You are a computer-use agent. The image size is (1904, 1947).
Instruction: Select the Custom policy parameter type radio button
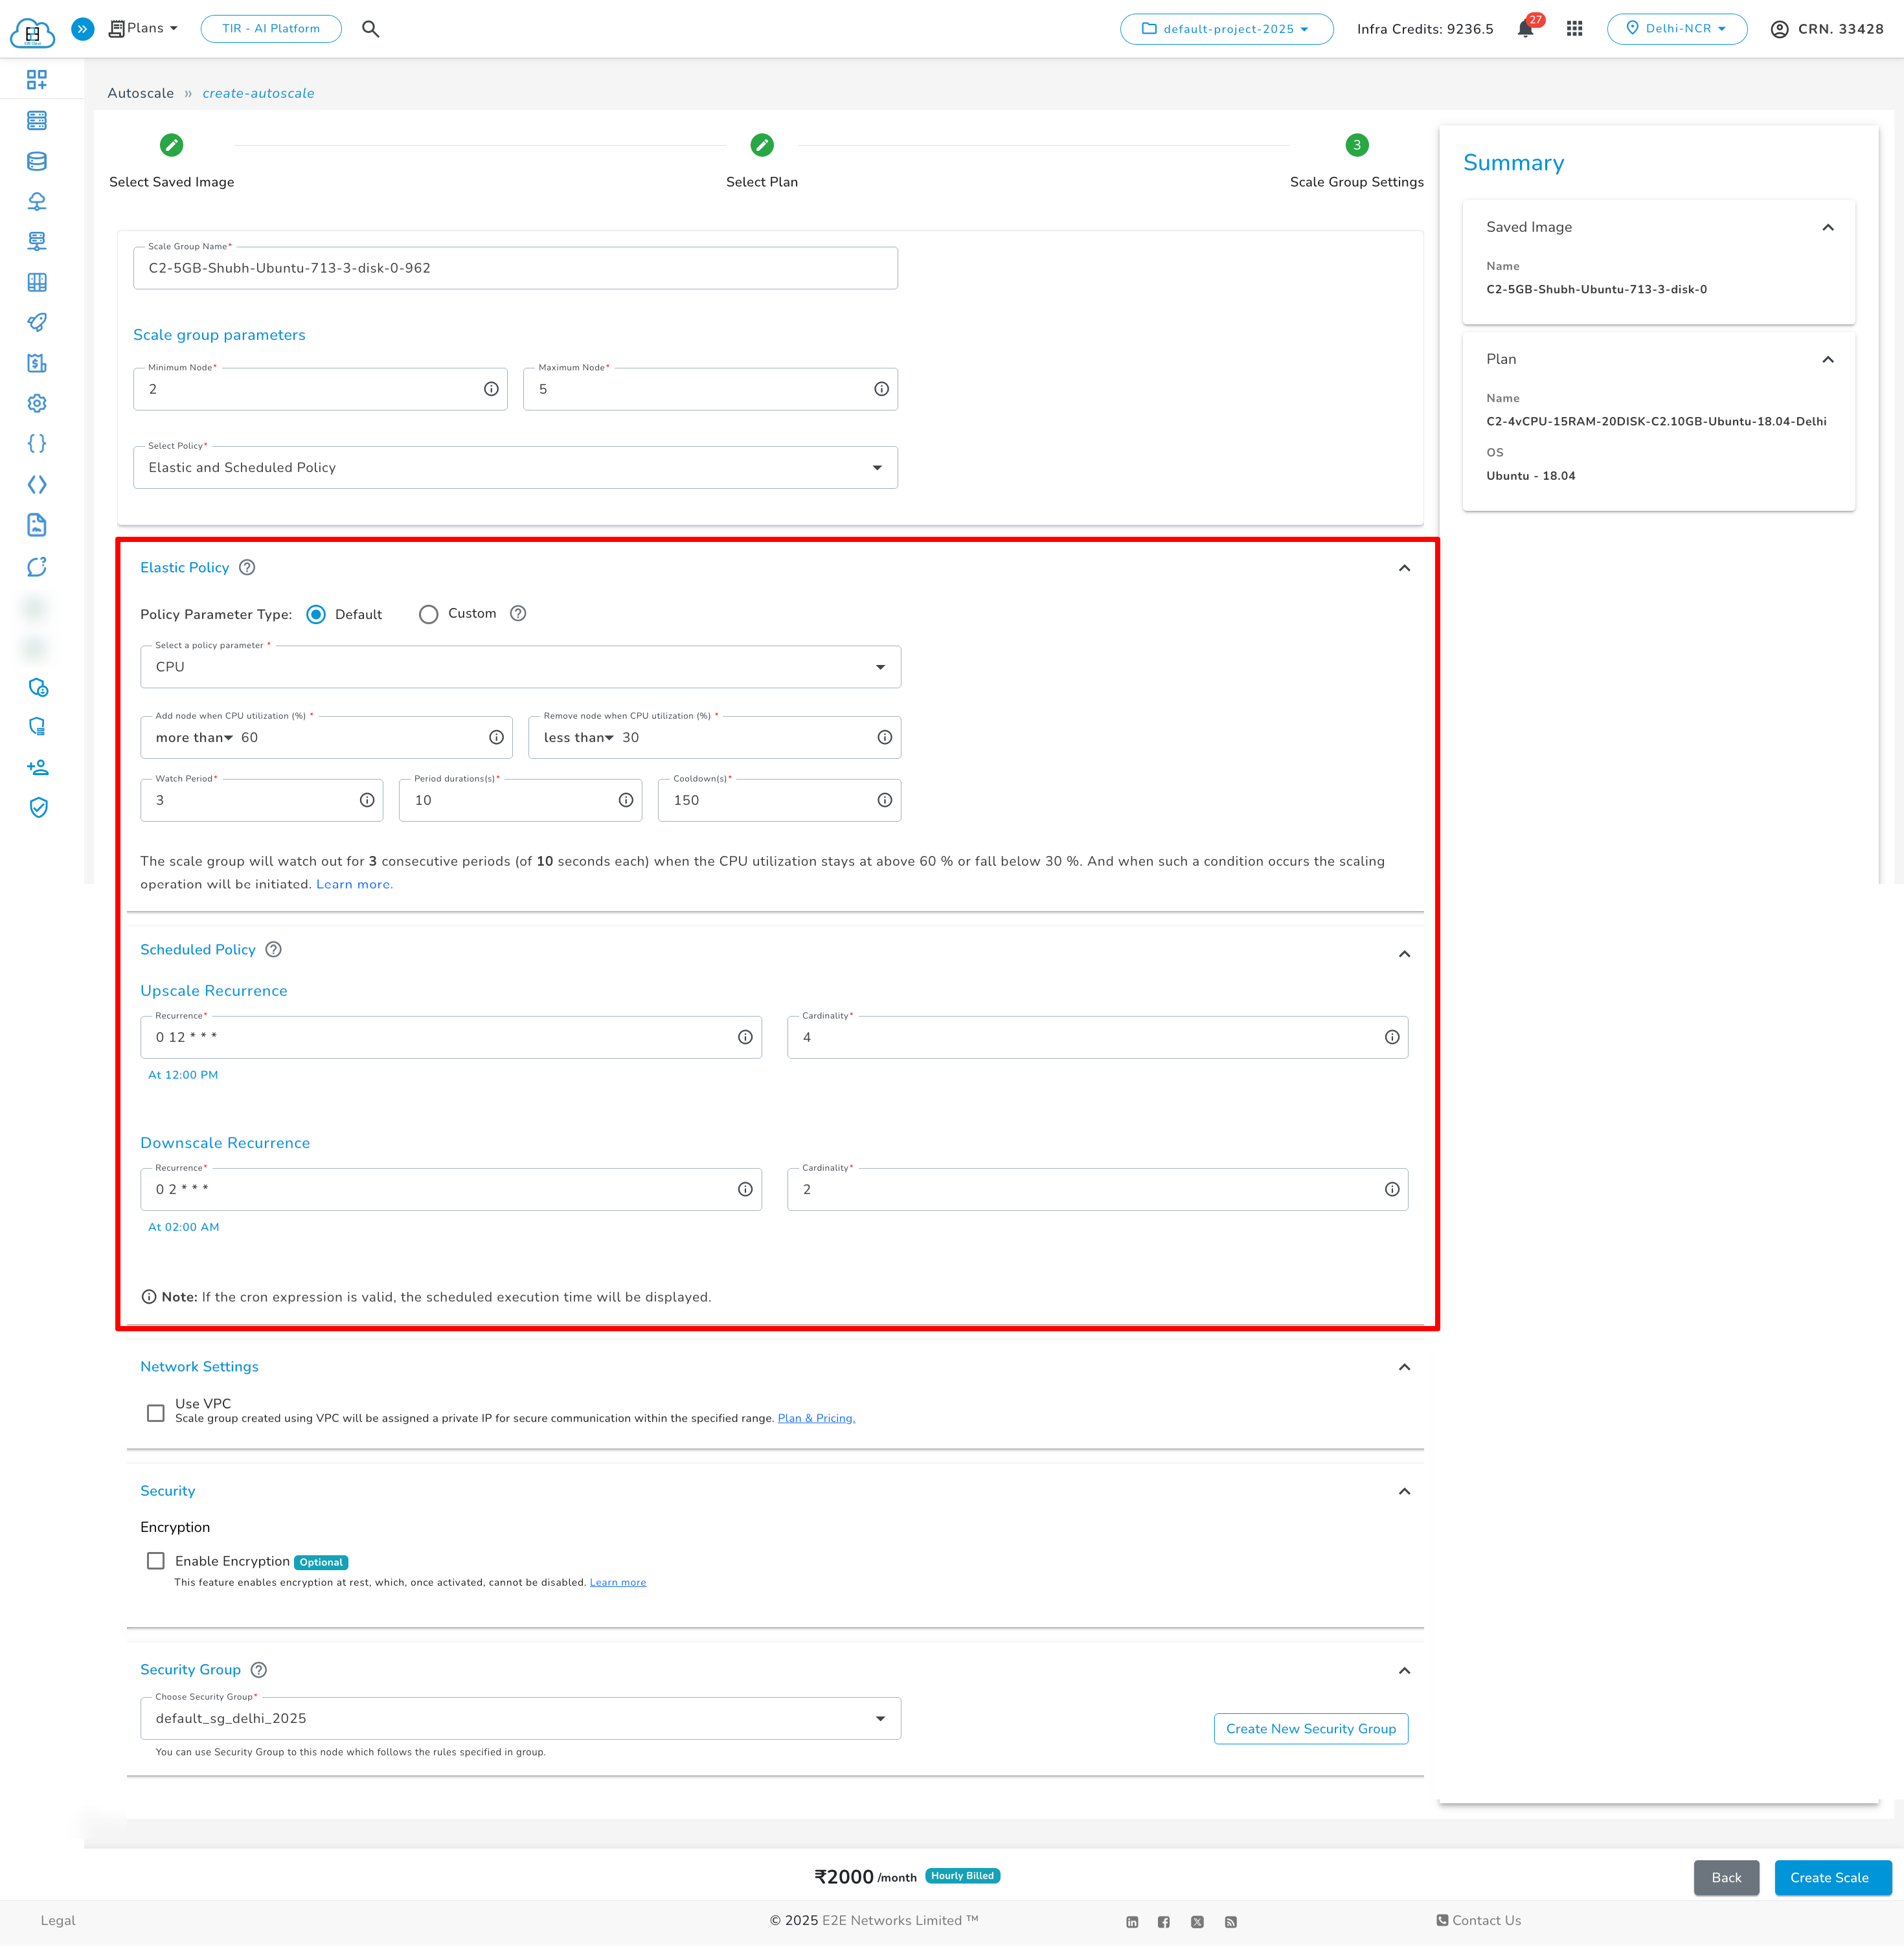click(429, 614)
